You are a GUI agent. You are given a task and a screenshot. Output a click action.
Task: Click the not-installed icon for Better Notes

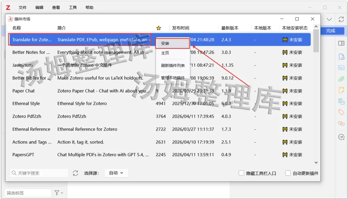(x=285, y=53)
